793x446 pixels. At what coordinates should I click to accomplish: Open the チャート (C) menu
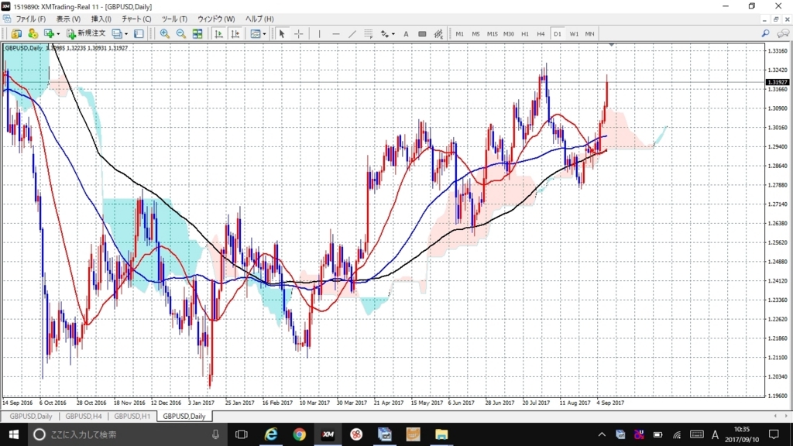point(136,19)
